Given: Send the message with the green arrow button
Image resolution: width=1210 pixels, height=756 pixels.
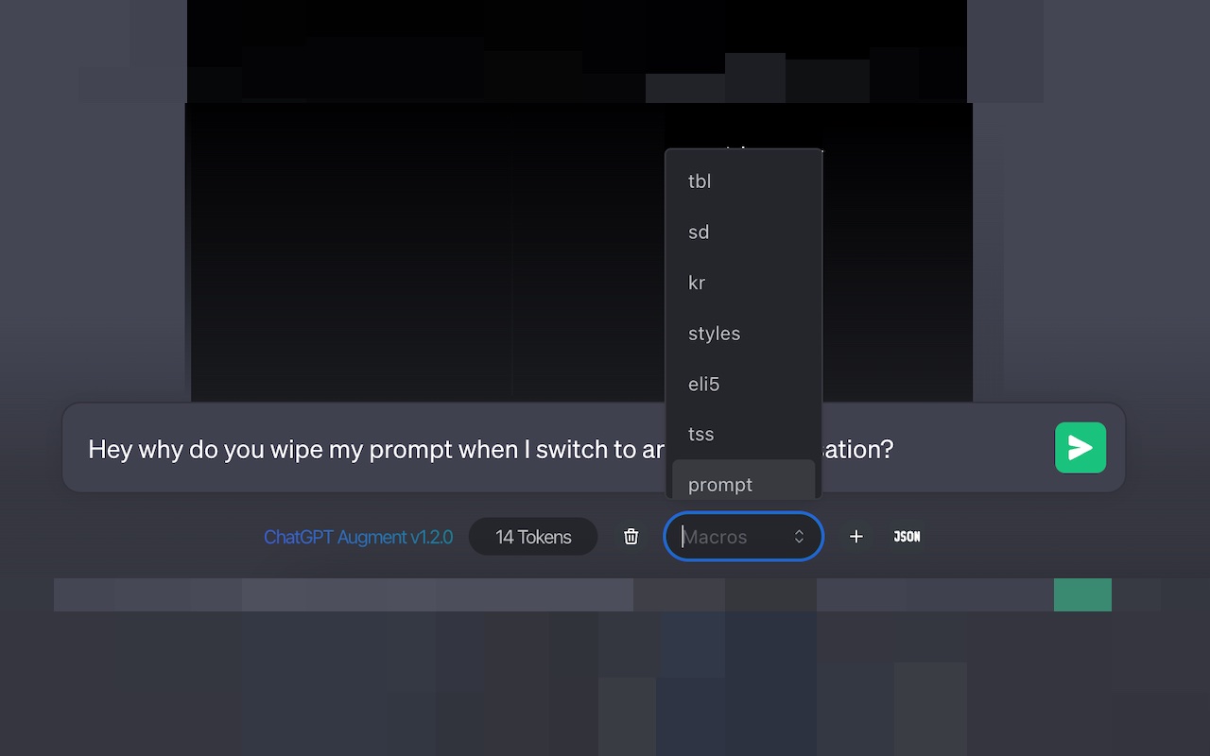Looking at the screenshot, I should (x=1080, y=448).
